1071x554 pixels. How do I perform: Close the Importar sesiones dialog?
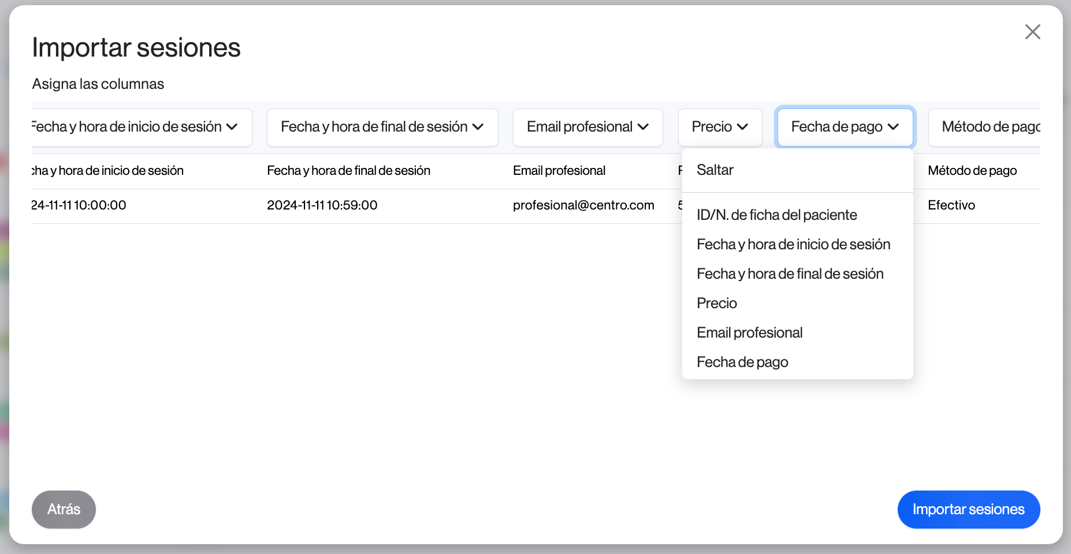[x=1032, y=32]
